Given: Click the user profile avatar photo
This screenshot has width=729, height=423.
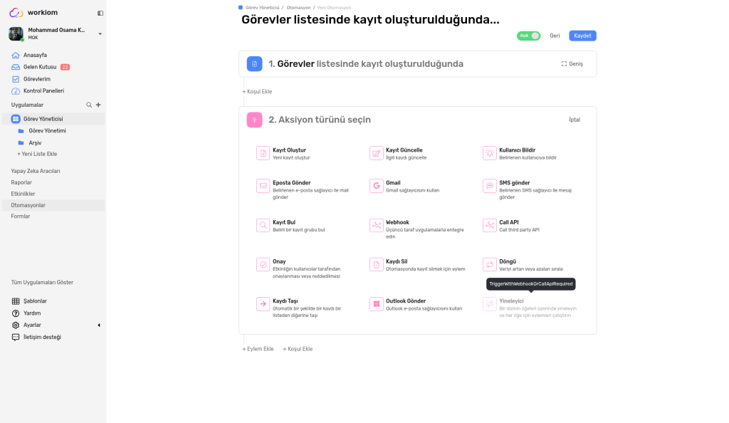Looking at the screenshot, I should coord(16,33).
